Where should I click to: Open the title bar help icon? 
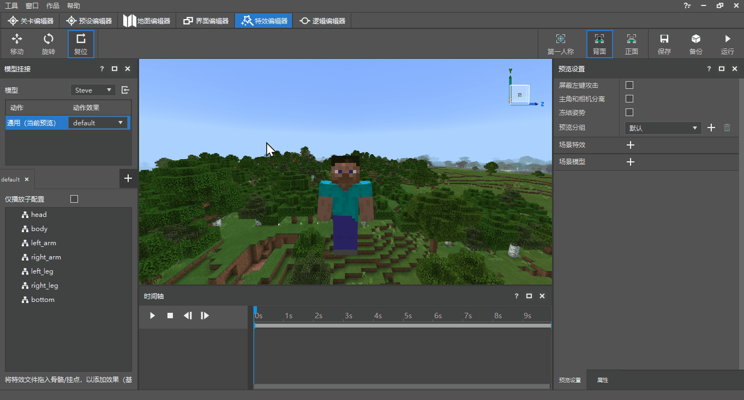coord(687,5)
